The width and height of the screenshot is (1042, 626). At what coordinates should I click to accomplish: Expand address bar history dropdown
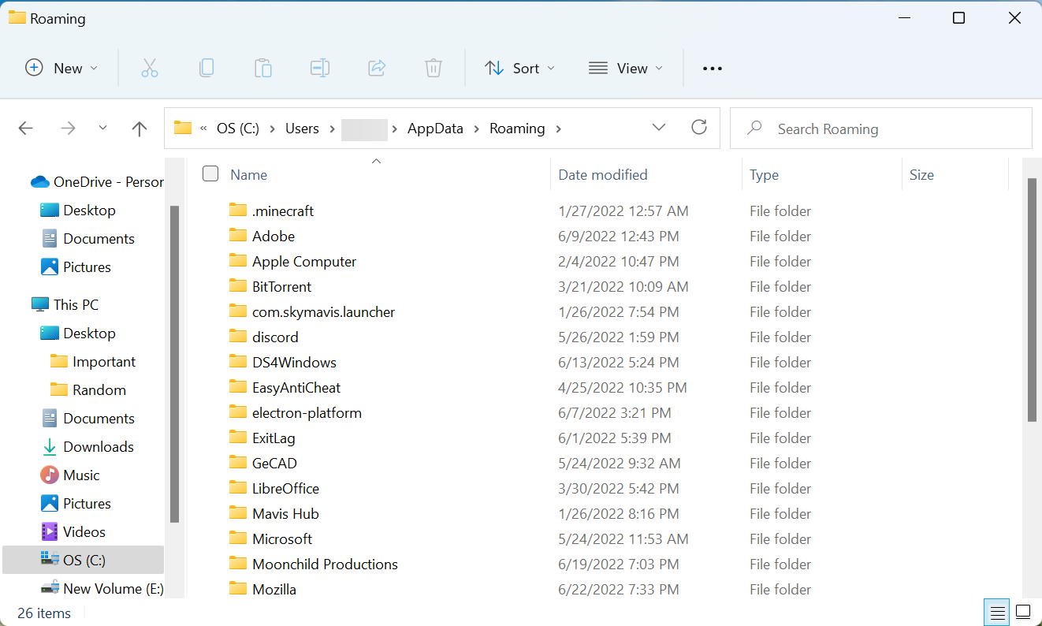(659, 128)
